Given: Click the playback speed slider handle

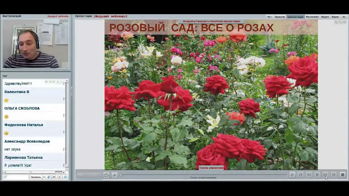Looking at the screenshot, I should click(121, 174).
